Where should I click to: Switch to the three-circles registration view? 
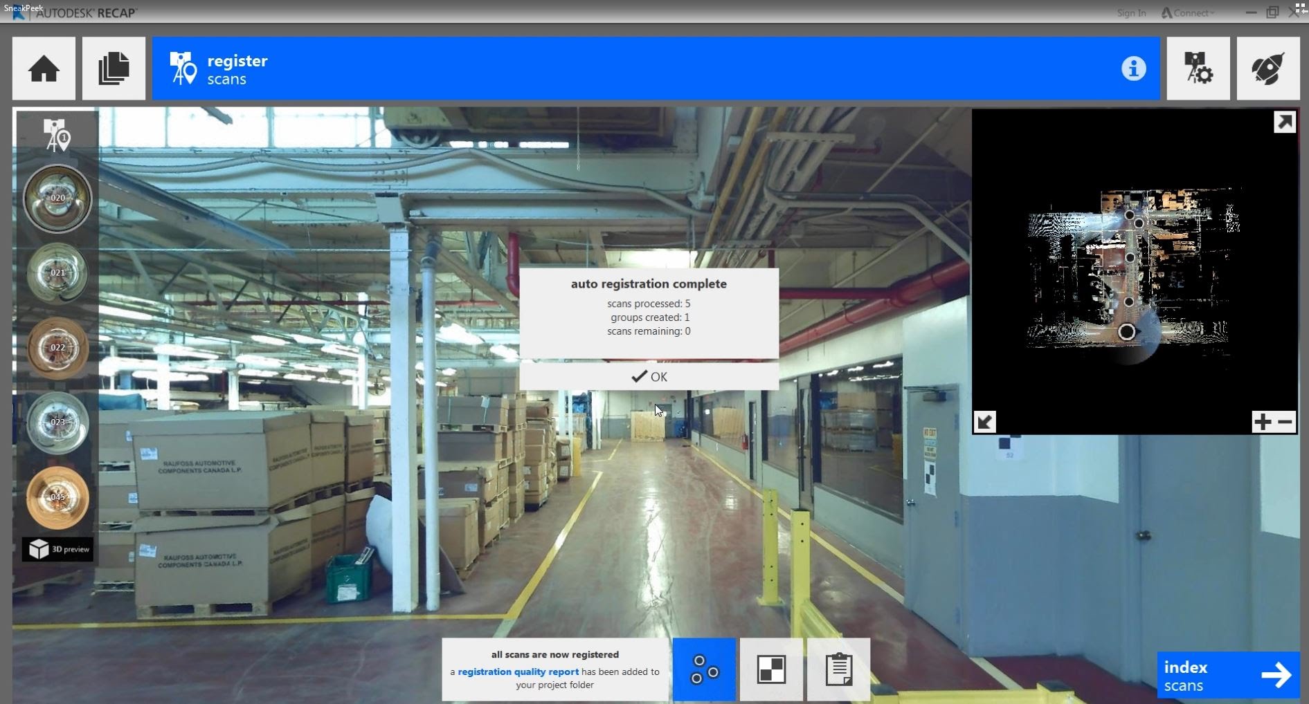coord(704,669)
